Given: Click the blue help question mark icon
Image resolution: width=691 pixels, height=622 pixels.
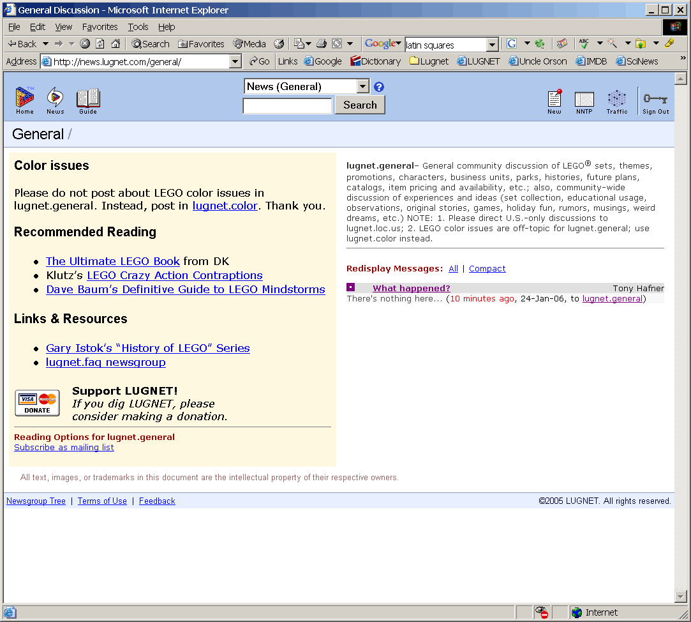Looking at the screenshot, I should tap(379, 87).
